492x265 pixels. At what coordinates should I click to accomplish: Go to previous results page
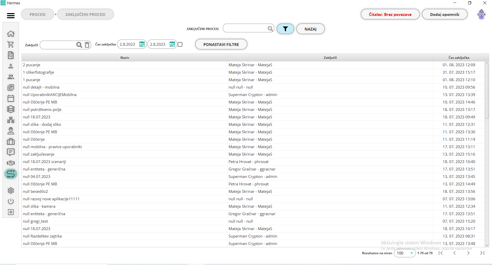pos(455,253)
